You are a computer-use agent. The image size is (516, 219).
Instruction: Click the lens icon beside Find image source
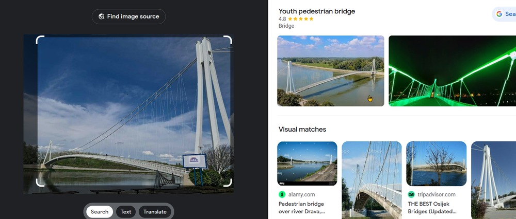tap(102, 16)
